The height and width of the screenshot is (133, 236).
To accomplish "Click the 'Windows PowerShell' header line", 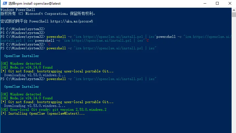I will coord(18,10).
